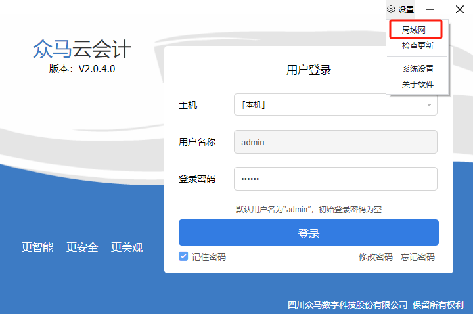Close the login window
Screen dimensions: 473x314
point(459,9)
